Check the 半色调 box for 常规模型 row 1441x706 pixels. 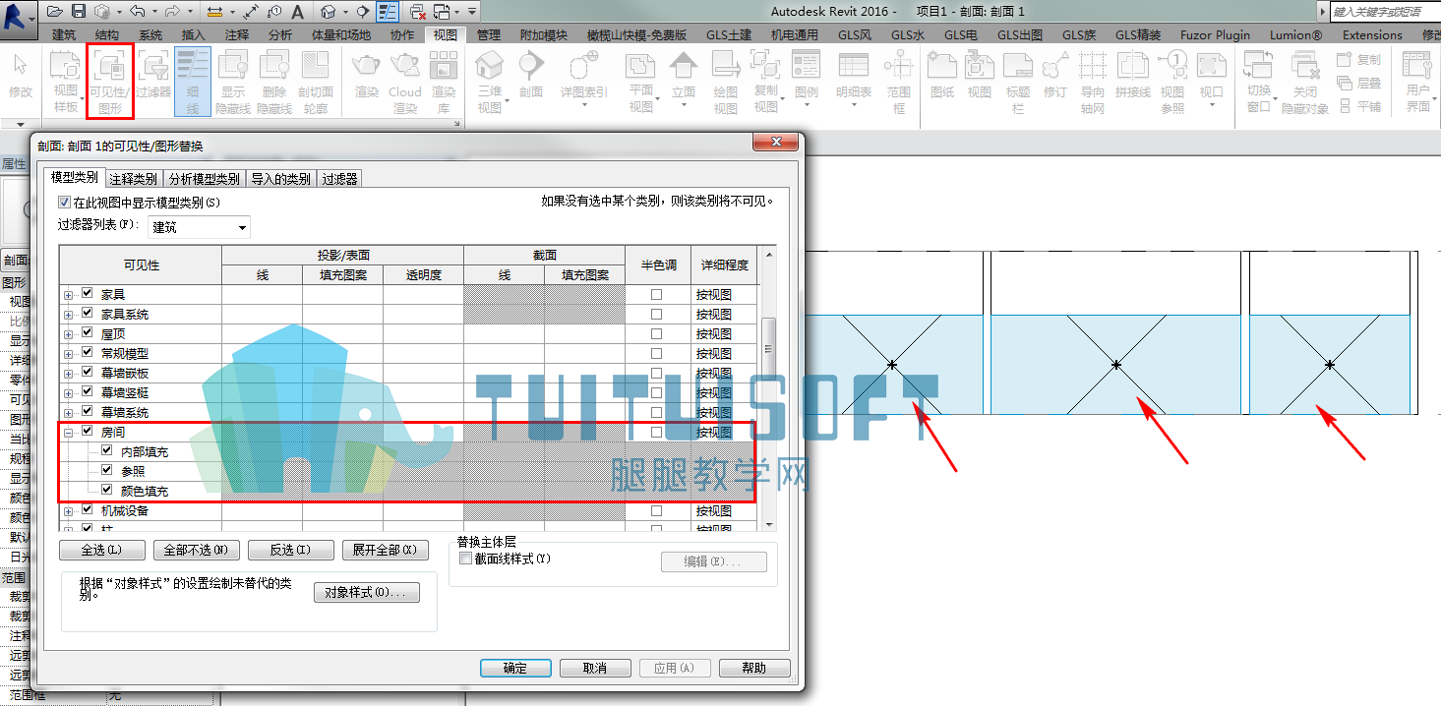[657, 353]
